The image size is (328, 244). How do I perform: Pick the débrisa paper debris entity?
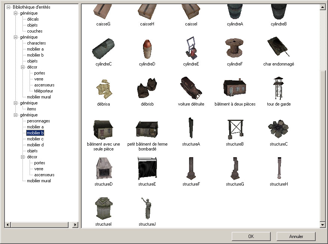(103, 92)
